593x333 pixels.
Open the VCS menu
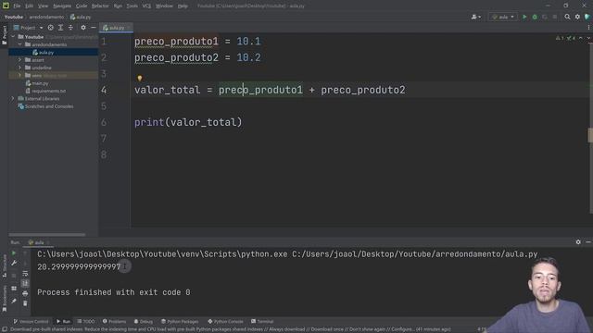pos(146,6)
